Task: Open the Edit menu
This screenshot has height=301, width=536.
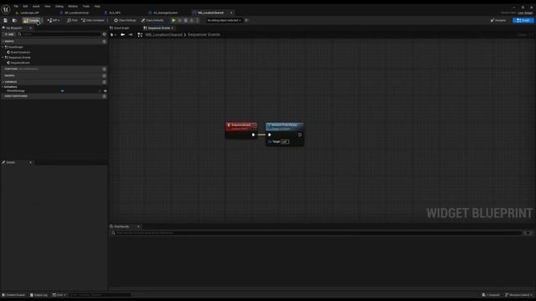Action: tap(25, 6)
